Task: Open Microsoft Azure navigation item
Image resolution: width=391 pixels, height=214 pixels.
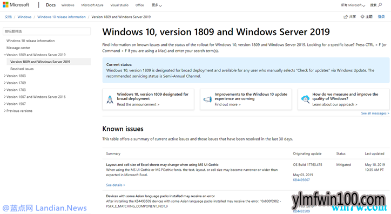Action: point(92,5)
